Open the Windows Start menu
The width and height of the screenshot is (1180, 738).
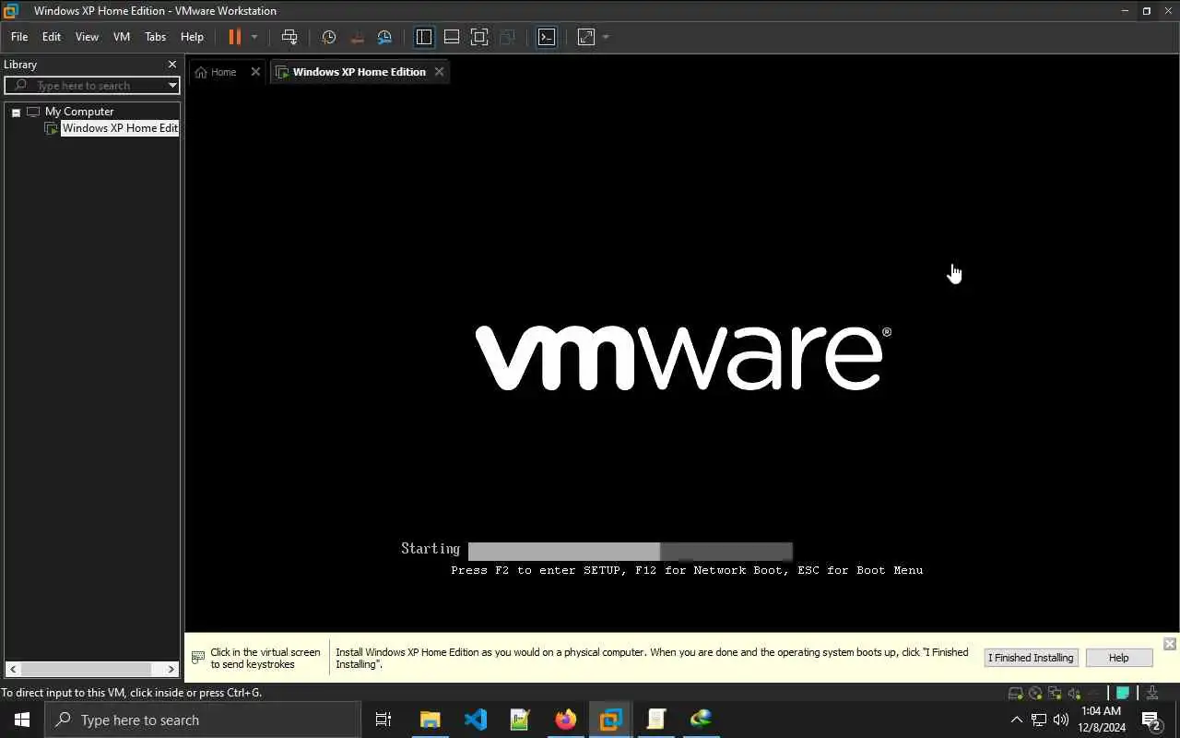pyautogui.click(x=22, y=720)
